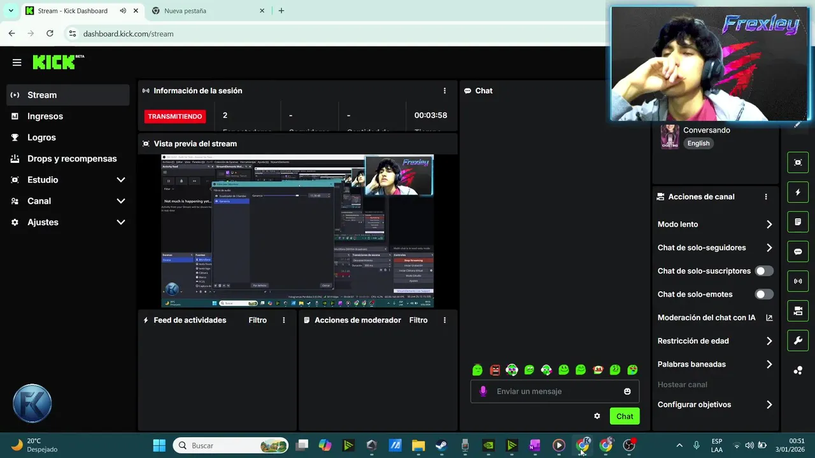Expand Modo lento settings

click(x=769, y=225)
